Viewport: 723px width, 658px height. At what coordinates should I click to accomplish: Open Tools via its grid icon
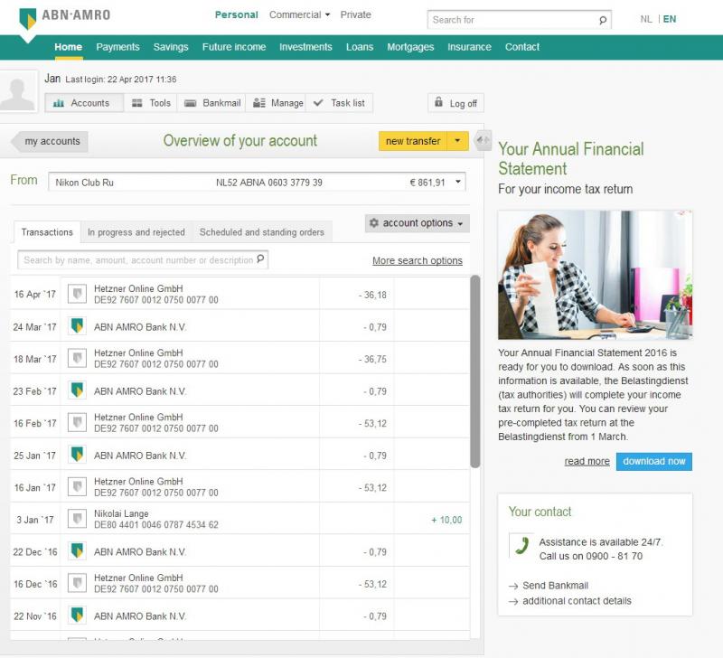click(137, 103)
